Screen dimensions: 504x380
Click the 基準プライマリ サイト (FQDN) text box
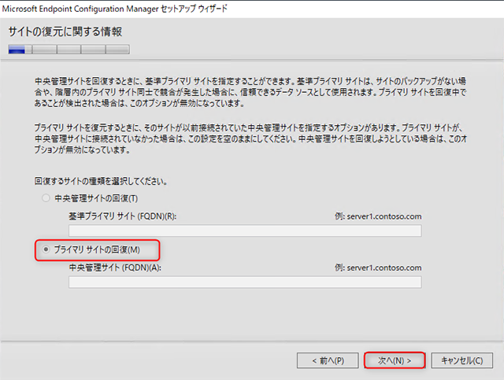tap(245, 231)
